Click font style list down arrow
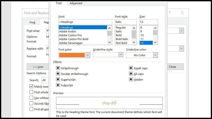Image resolution: width=212 pixels, height=119 pixels. (x=134, y=42)
